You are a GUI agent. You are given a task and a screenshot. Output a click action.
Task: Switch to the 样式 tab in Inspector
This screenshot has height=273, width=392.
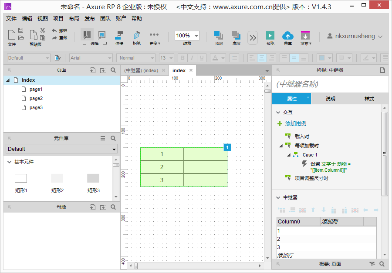[369, 99]
